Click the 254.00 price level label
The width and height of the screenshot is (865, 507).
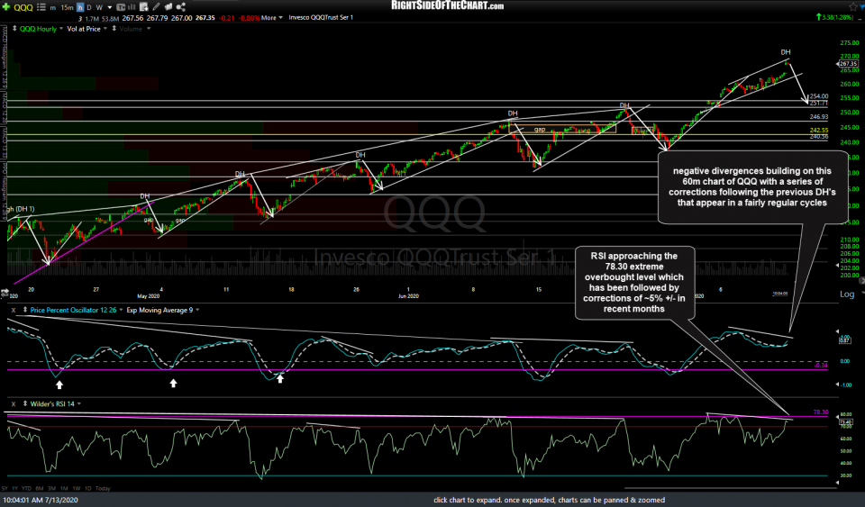[x=819, y=95]
